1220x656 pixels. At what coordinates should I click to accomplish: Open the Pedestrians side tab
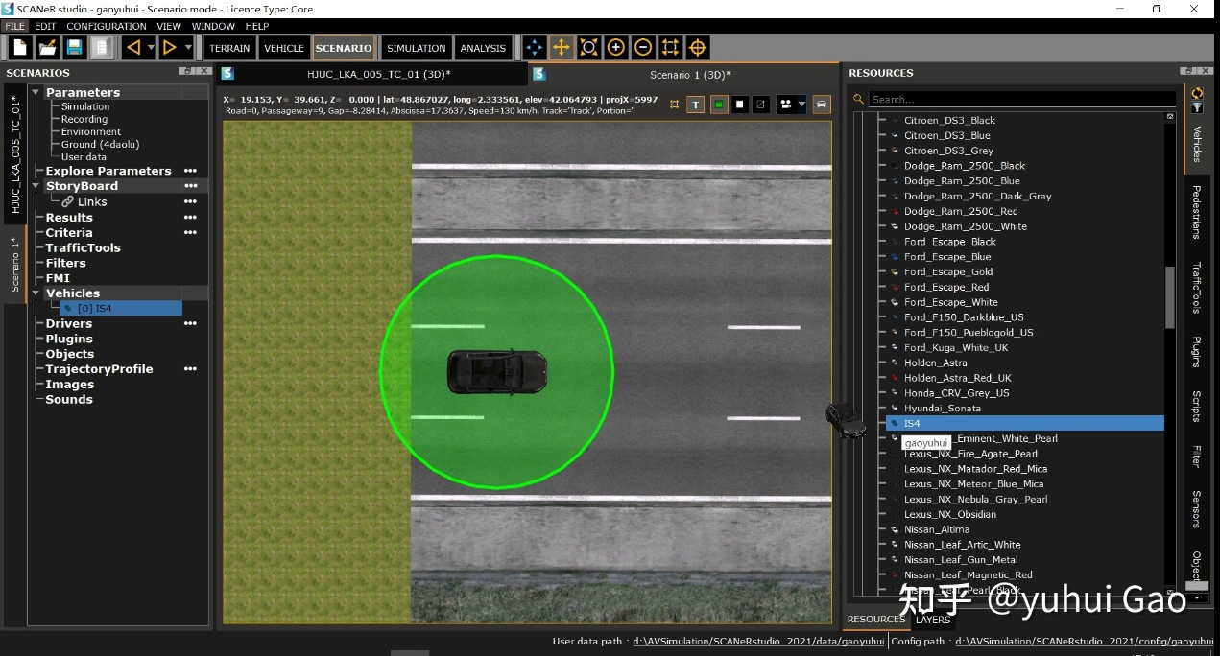1197,212
